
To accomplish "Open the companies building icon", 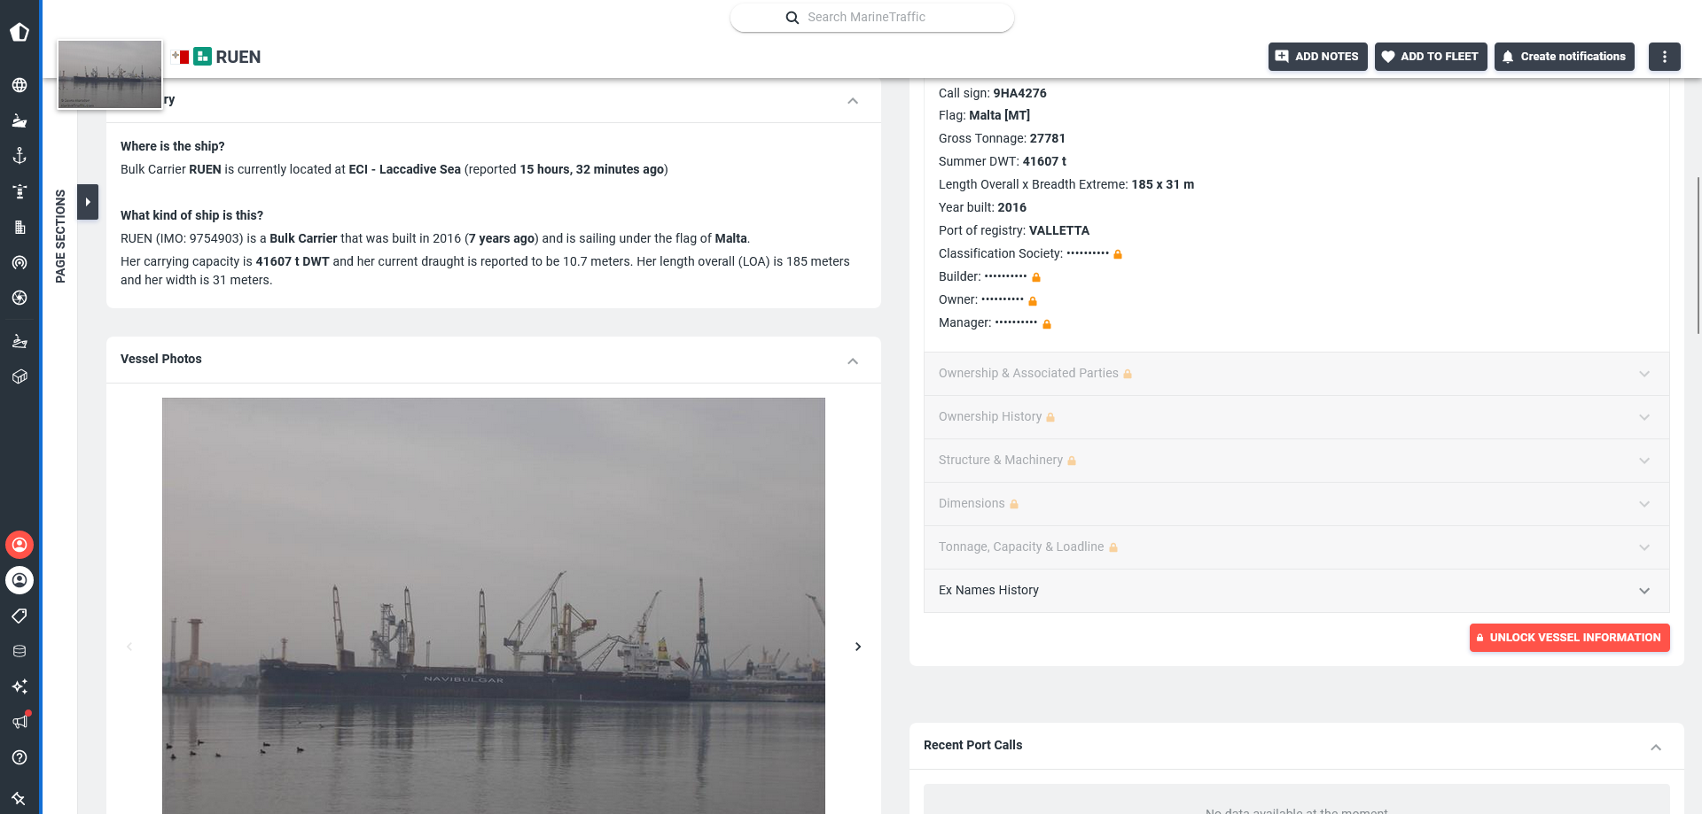I will pos(20,227).
